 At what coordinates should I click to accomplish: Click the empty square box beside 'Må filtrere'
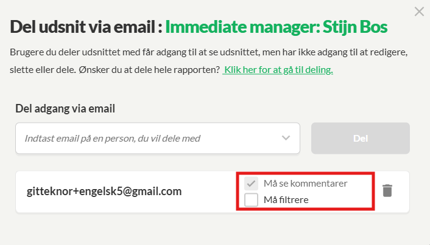pos(251,199)
